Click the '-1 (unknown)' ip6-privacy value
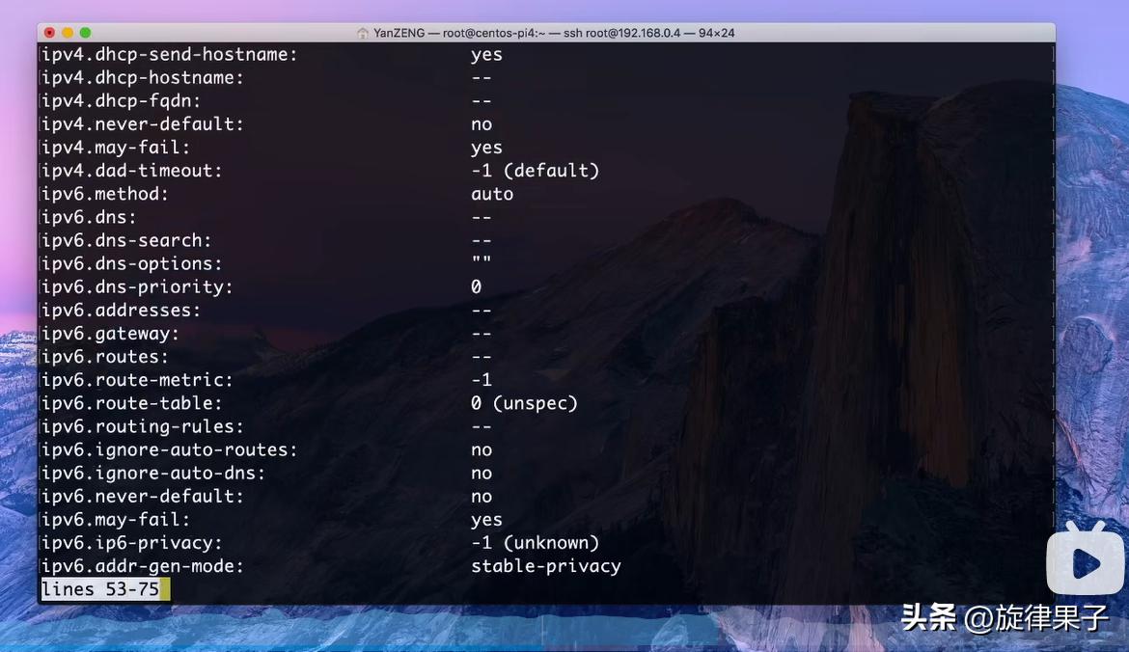The width and height of the screenshot is (1129, 652). [x=535, y=543]
